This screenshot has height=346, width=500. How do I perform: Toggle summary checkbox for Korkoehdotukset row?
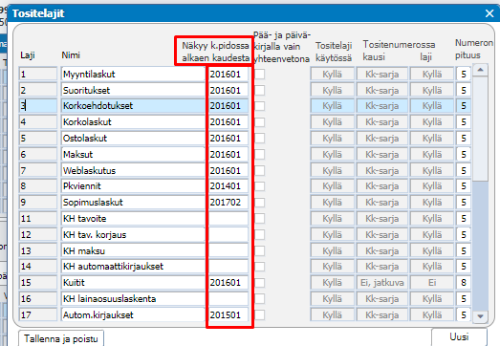click(260, 106)
